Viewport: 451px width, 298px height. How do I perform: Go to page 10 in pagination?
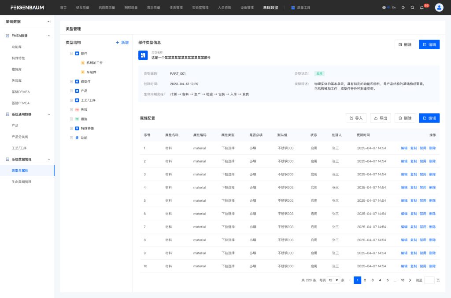pyautogui.click(x=403, y=280)
